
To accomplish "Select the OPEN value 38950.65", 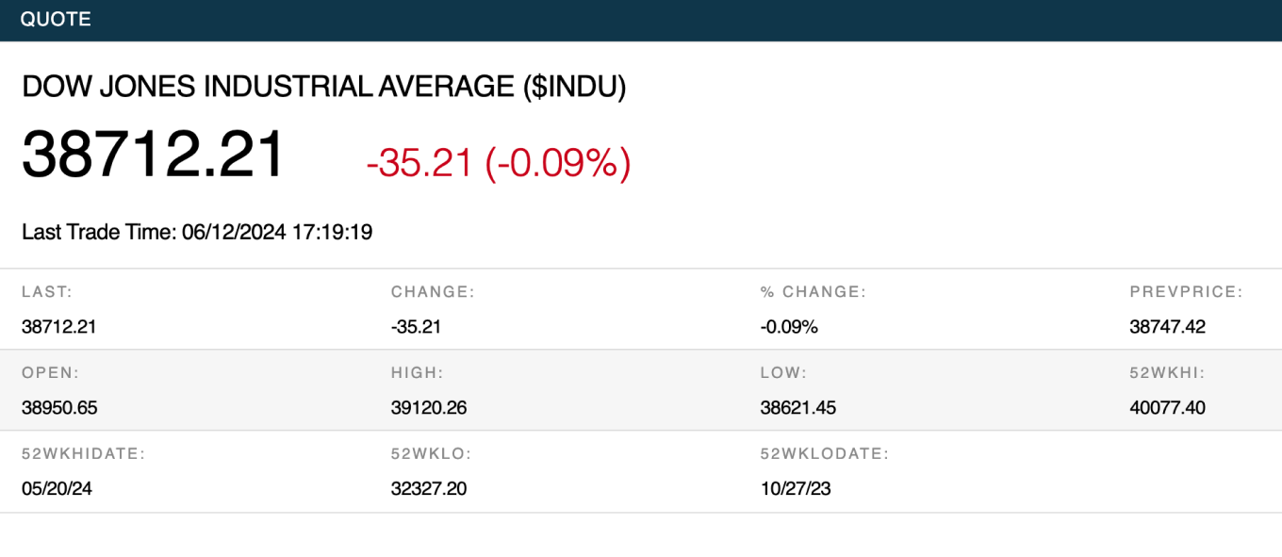I will (x=59, y=408).
